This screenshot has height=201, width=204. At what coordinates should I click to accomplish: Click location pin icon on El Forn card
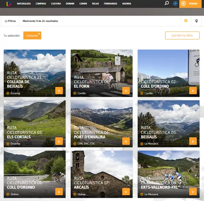click(75, 93)
